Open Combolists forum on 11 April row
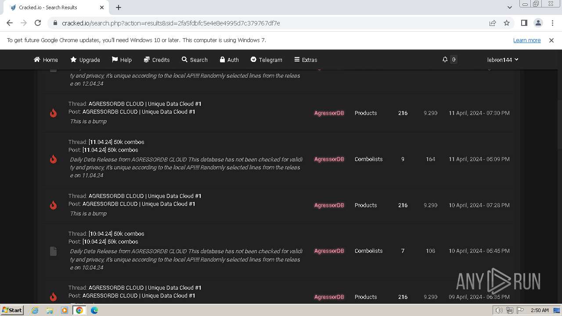Screen dimensions: 562x316 (369, 159)
